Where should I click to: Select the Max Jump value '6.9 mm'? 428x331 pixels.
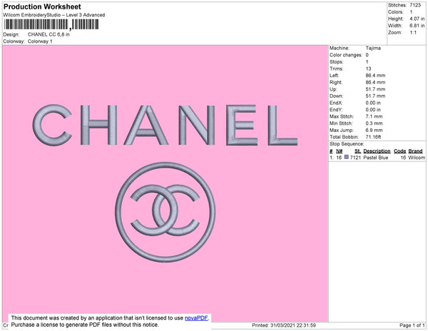374,130
